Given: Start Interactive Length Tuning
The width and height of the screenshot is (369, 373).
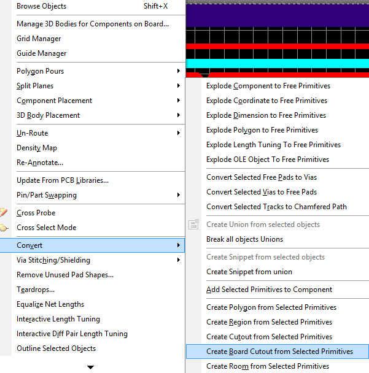Looking at the screenshot, I should tap(92, 319).
